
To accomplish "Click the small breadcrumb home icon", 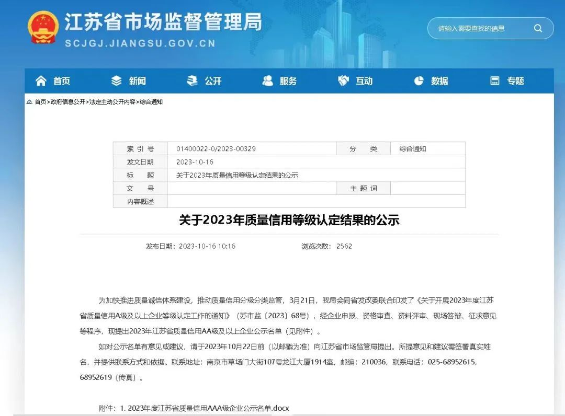I will (x=29, y=102).
